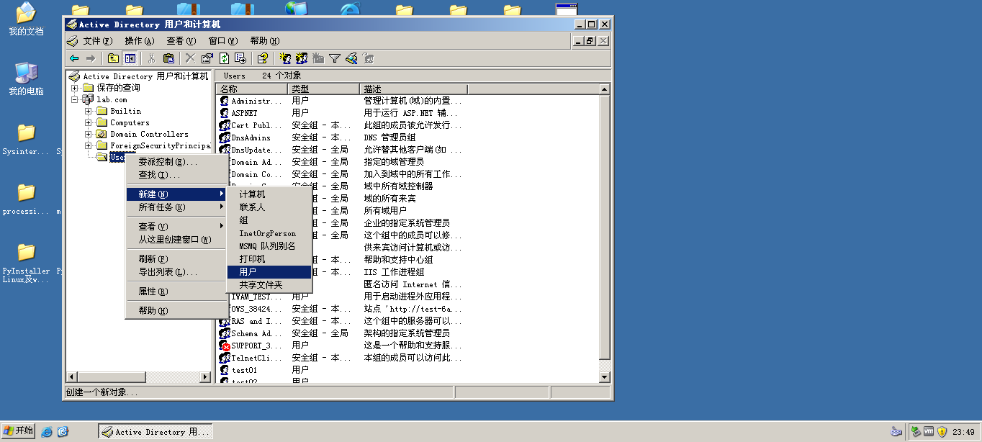Choose 打印机 in the 新建 submenu
Screen dimensions: 982x442
[x=269, y=259]
